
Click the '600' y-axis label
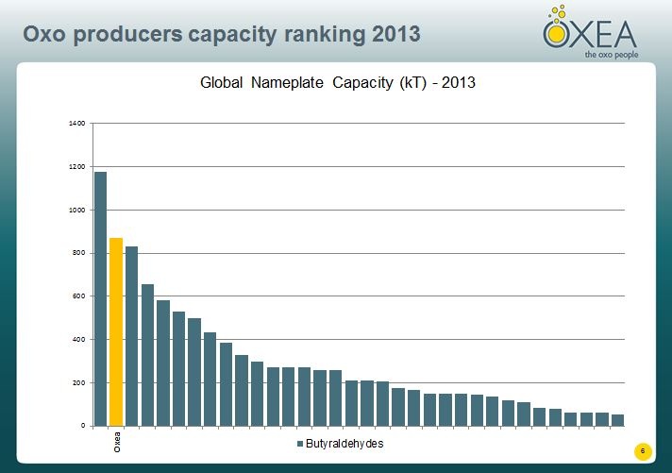79,296
